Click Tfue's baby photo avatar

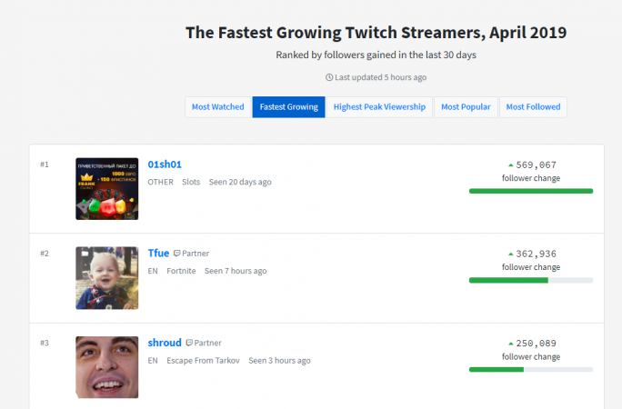[107, 278]
